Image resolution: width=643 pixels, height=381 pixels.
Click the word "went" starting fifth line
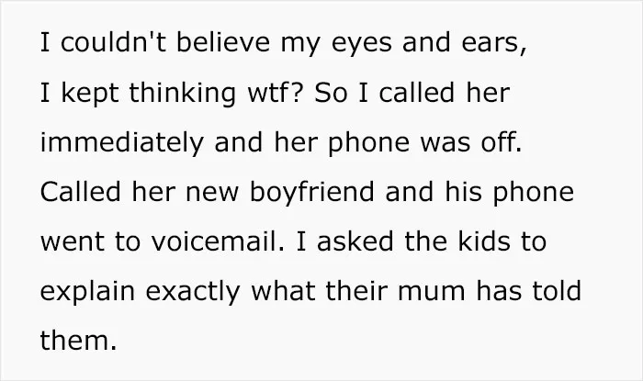click(73, 242)
